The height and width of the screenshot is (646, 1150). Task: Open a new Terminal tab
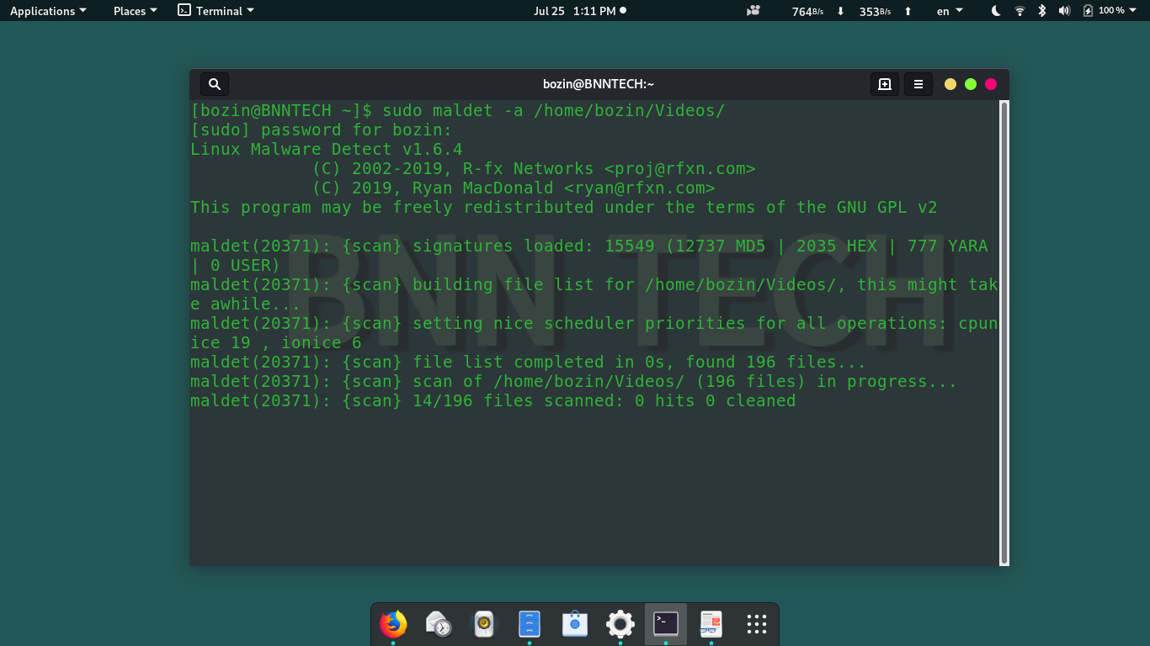pyautogui.click(x=884, y=84)
